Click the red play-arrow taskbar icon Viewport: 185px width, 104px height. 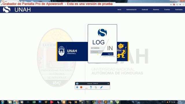[52, 102]
